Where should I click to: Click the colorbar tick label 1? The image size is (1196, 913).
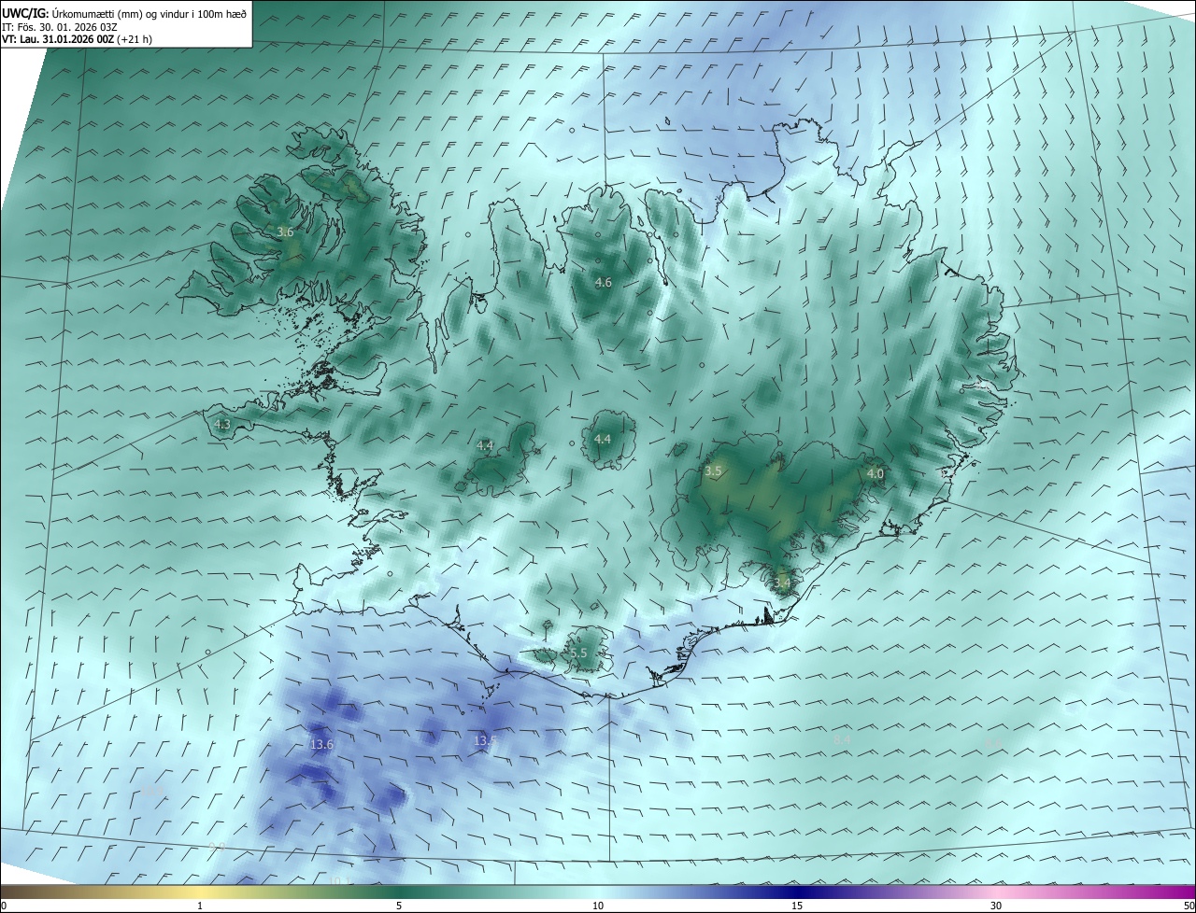[x=200, y=906]
